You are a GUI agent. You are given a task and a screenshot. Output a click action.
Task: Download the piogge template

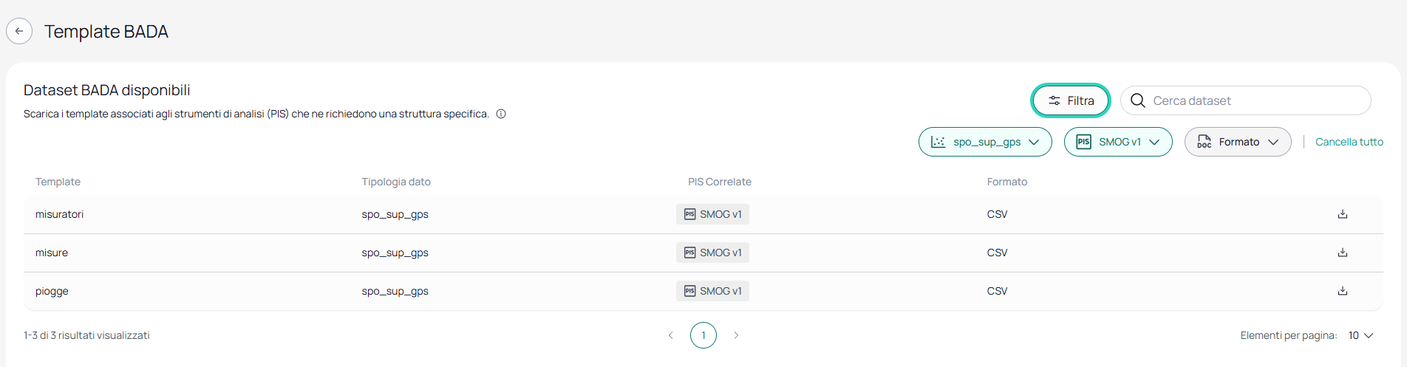pyautogui.click(x=1342, y=291)
